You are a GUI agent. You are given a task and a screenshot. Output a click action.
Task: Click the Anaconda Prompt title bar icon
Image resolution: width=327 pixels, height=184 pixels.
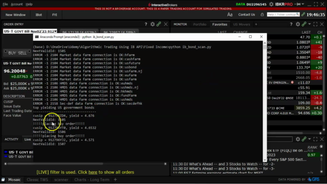pos(37,37)
